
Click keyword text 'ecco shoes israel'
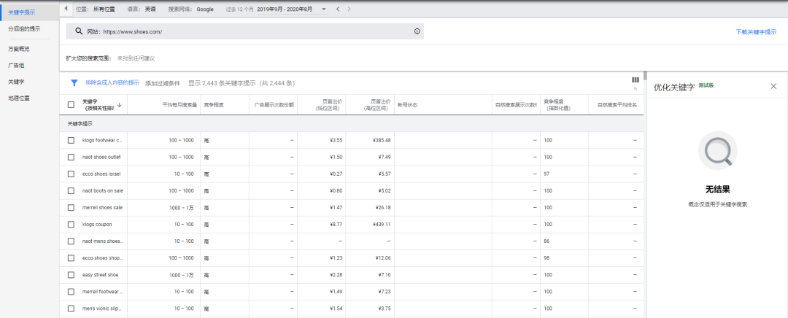click(x=101, y=174)
